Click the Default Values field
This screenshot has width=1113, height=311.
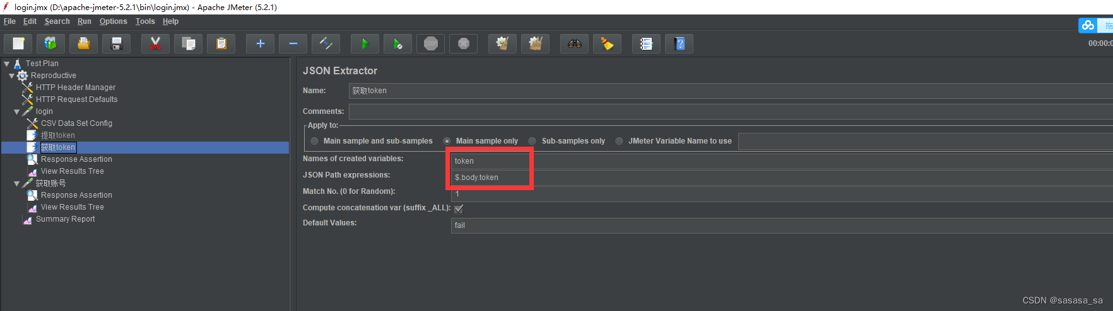point(782,225)
